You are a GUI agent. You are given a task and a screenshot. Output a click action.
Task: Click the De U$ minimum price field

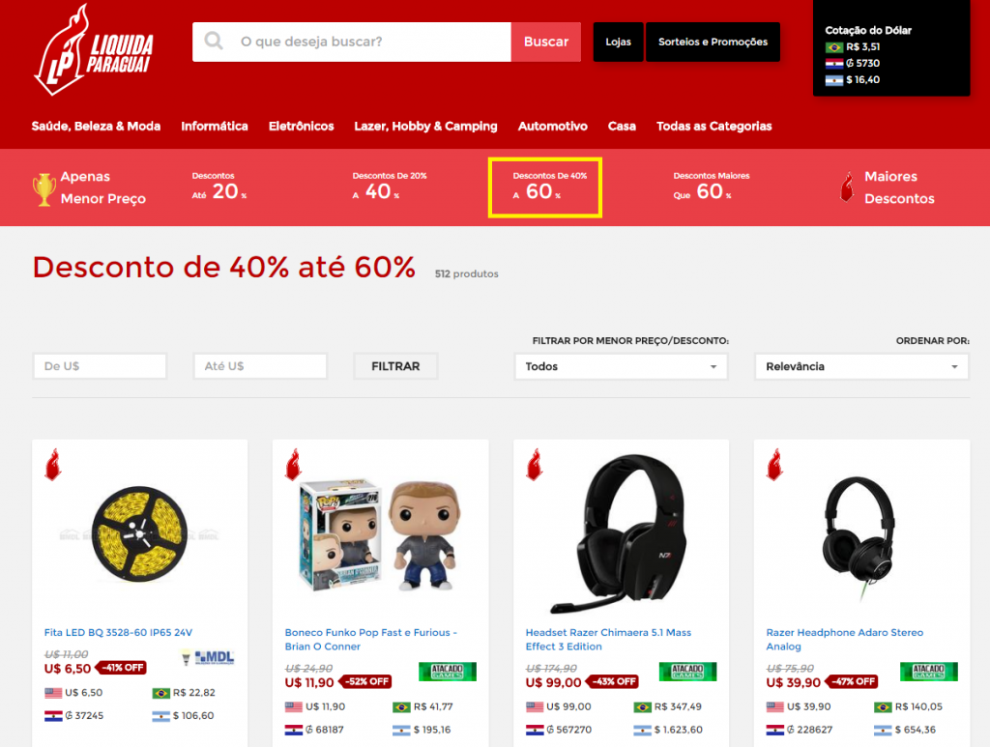100,366
